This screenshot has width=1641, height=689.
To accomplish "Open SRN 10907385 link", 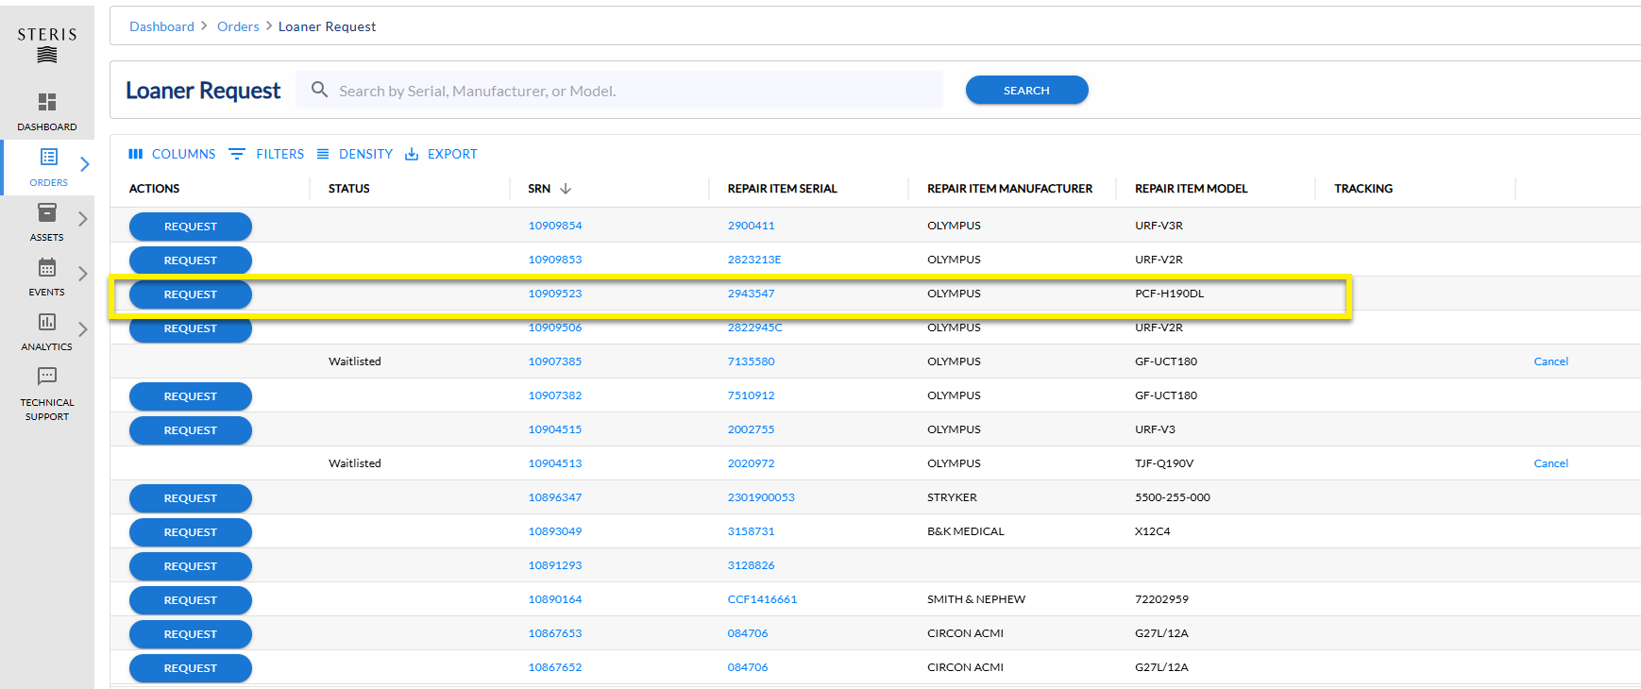I will (555, 361).
